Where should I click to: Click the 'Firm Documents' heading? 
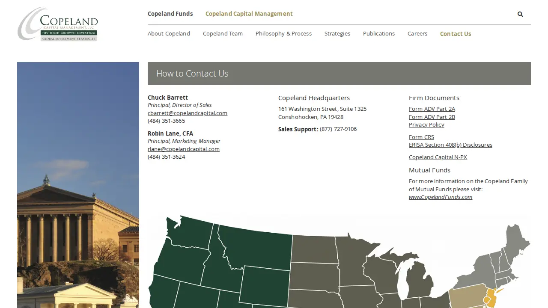click(434, 98)
